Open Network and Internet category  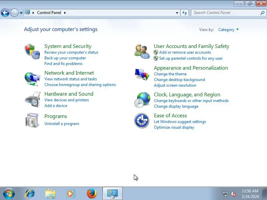click(x=69, y=73)
